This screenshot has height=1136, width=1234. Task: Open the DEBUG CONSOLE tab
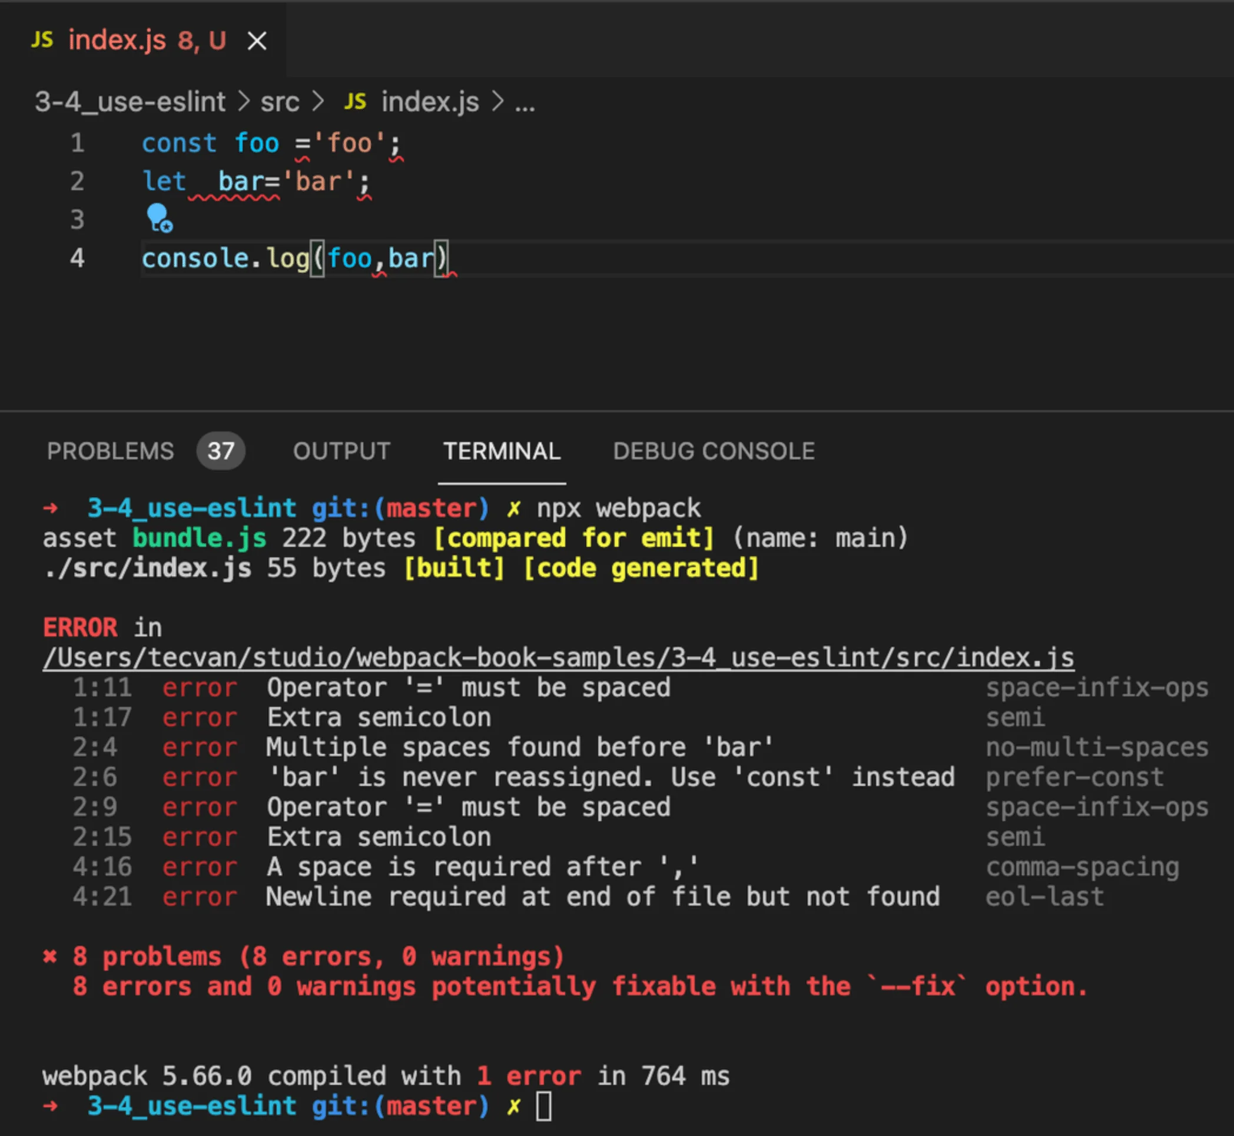coord(714,451)
